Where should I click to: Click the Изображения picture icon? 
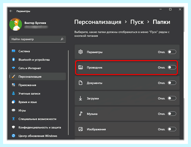80,129
